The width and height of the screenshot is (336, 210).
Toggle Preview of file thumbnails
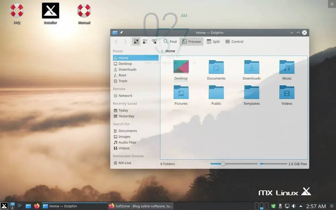point(192,42)
